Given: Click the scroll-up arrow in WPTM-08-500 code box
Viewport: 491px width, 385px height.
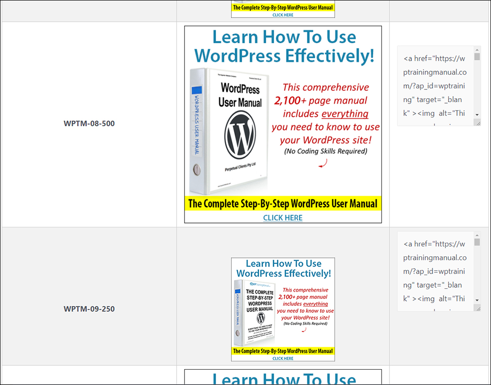Looking at the screenshot, I should (477, 50).
